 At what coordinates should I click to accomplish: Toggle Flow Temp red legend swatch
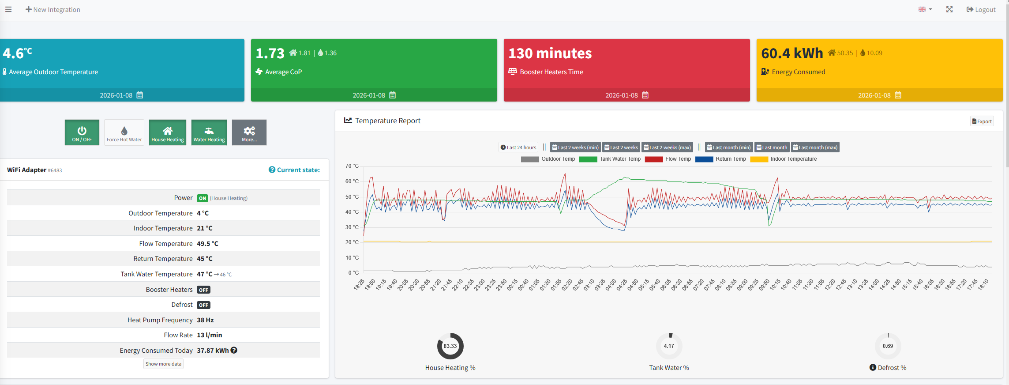coord(653,159)
